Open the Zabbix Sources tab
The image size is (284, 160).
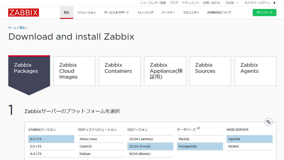pos(210,71)
